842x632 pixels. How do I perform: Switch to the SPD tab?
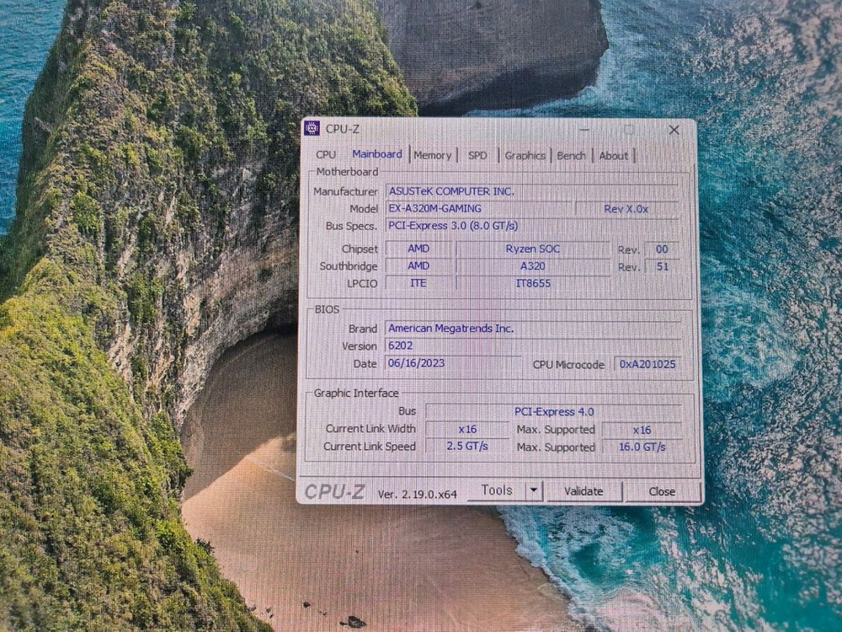[x=477, y=155]
